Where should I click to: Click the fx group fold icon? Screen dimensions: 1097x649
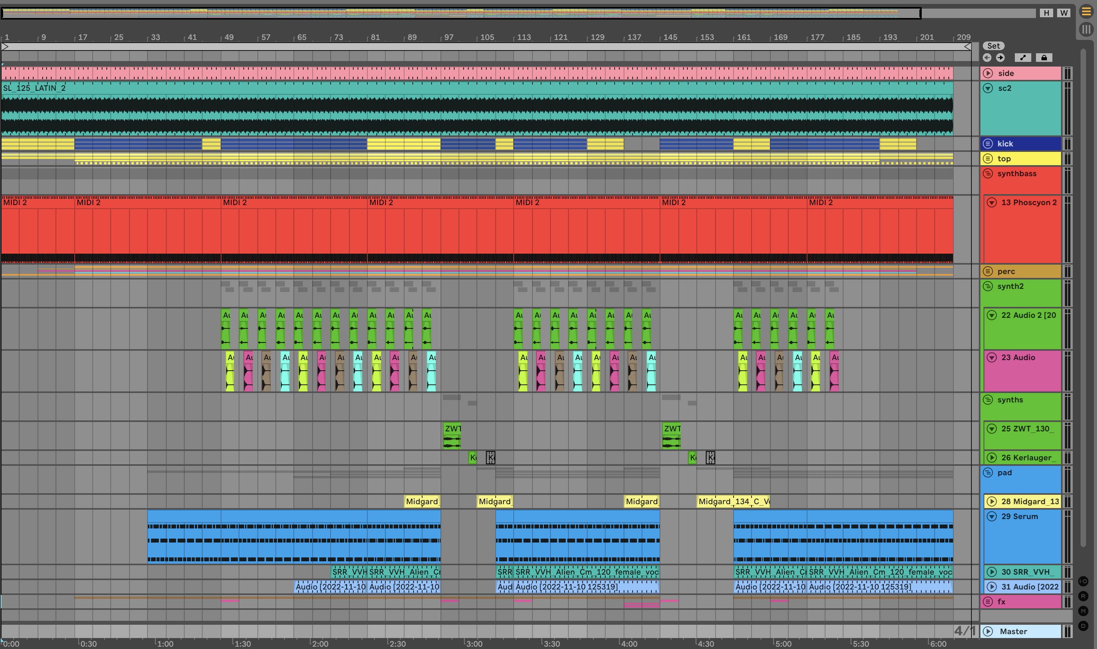988,602
